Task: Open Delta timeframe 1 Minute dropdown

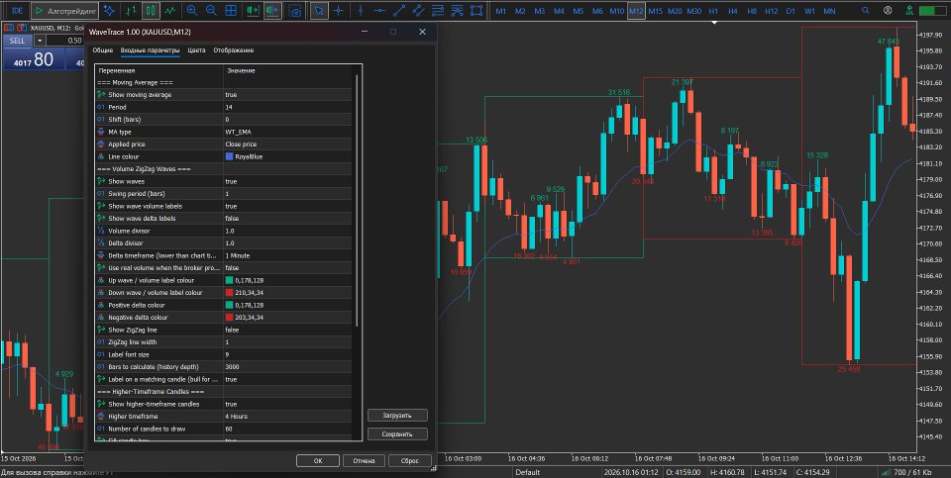Action: click(287, 255)
